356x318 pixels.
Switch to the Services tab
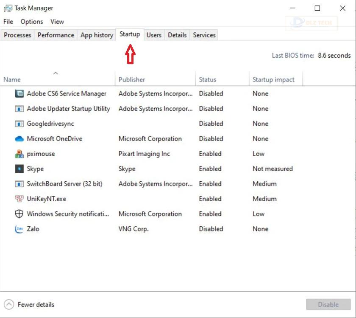204,35
